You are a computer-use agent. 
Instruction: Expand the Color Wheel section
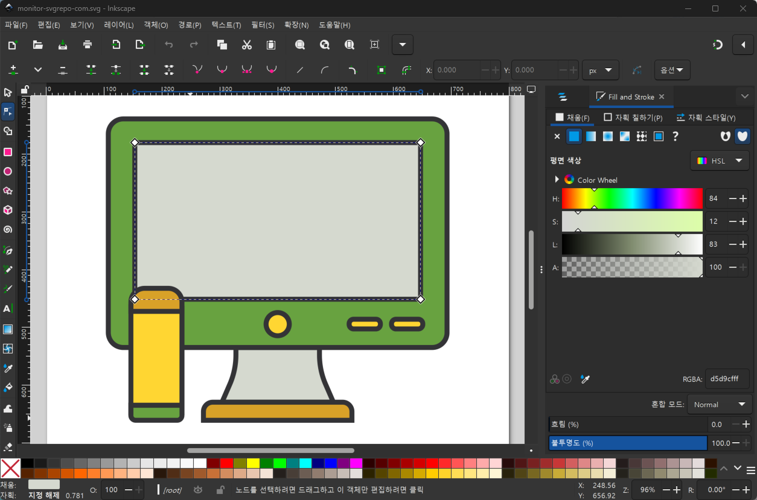click(x=557, y=180)
